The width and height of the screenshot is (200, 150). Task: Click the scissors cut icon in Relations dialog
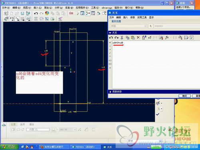122,38
